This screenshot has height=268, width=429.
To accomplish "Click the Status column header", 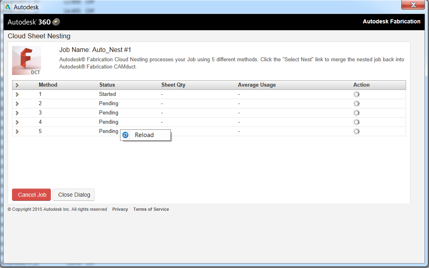I will [107, 85].
